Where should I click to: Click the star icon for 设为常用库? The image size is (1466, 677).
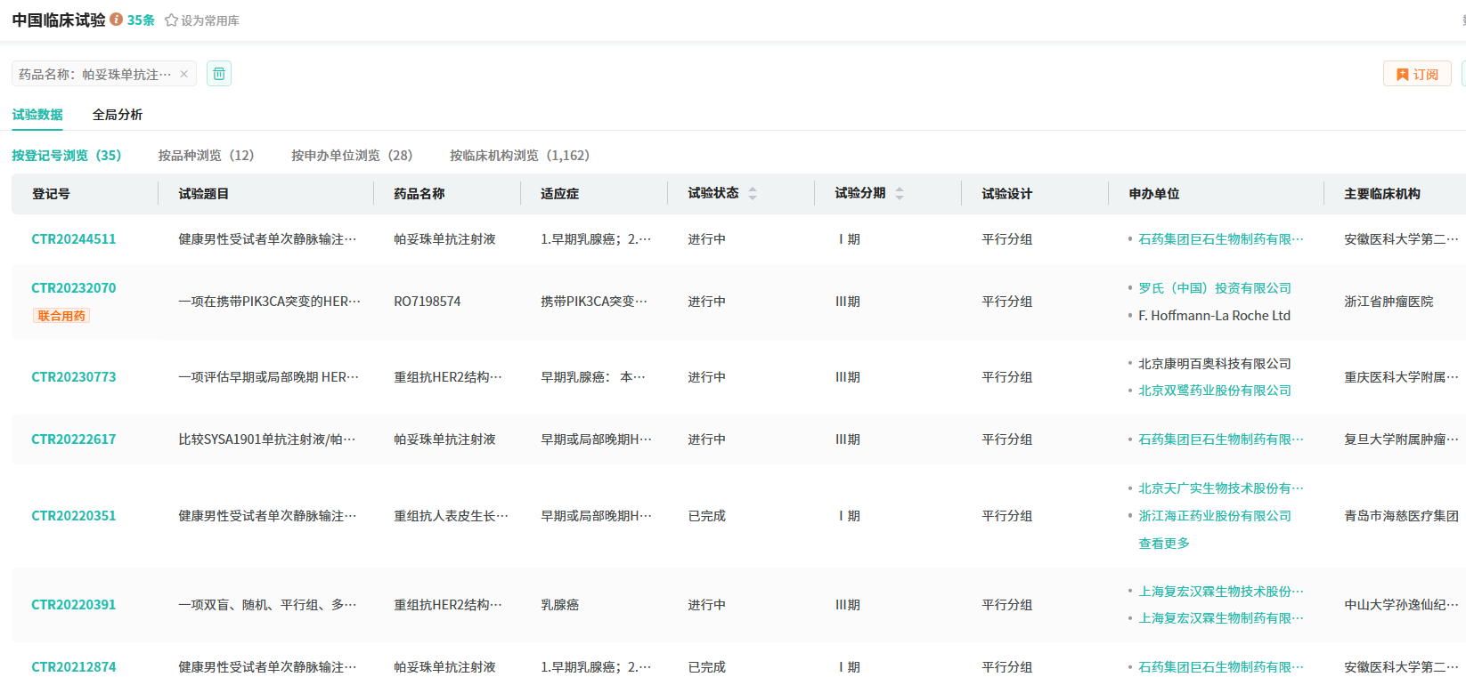(171, 20)
